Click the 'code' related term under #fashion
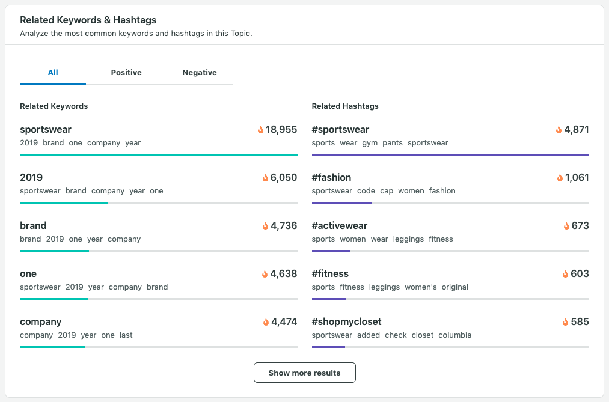This screenshot has height=402, width=609. coord(366,191)
